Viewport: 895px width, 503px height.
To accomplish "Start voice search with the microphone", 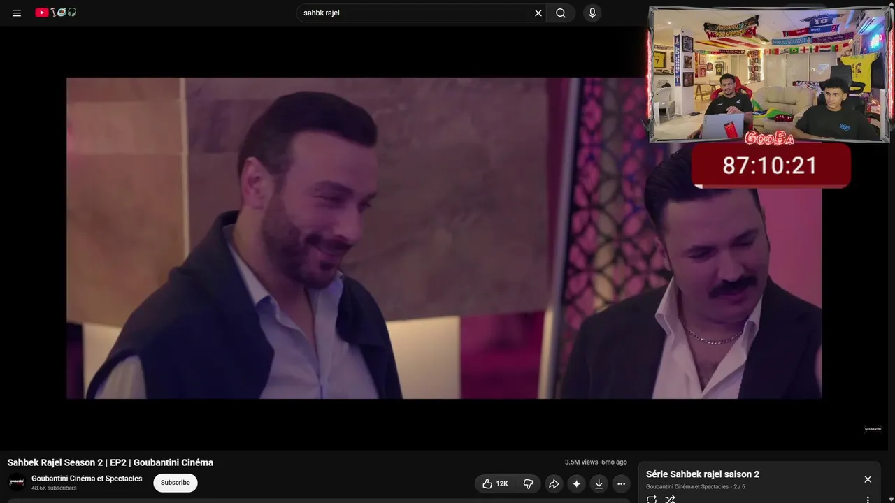I will point(592,13).
